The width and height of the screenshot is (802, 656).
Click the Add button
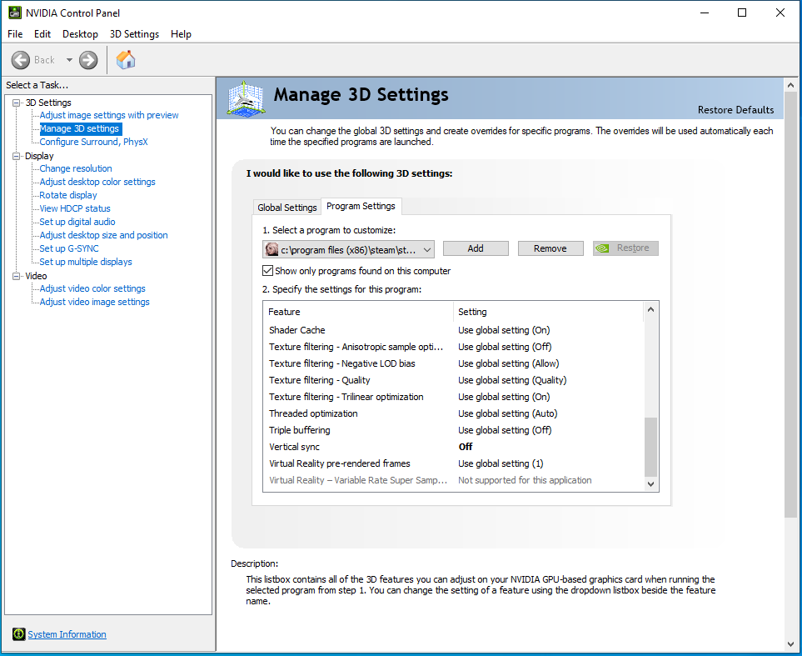pos(476,248)
